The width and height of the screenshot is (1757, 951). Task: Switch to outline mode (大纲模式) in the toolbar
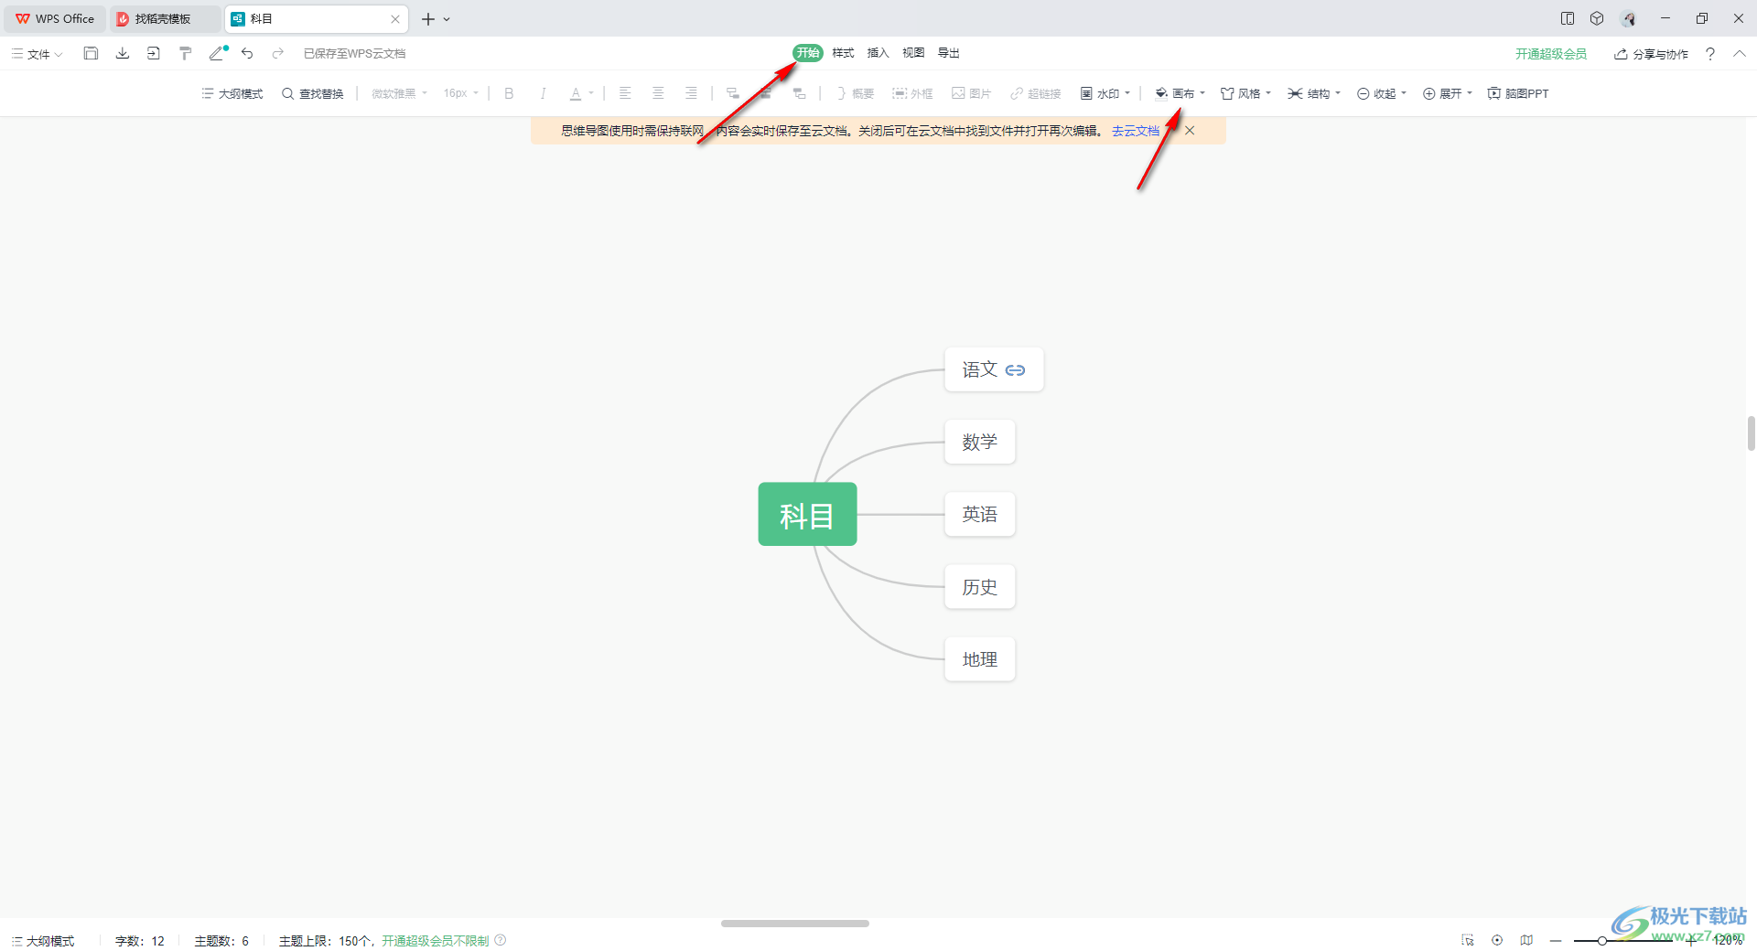(232, 93)
